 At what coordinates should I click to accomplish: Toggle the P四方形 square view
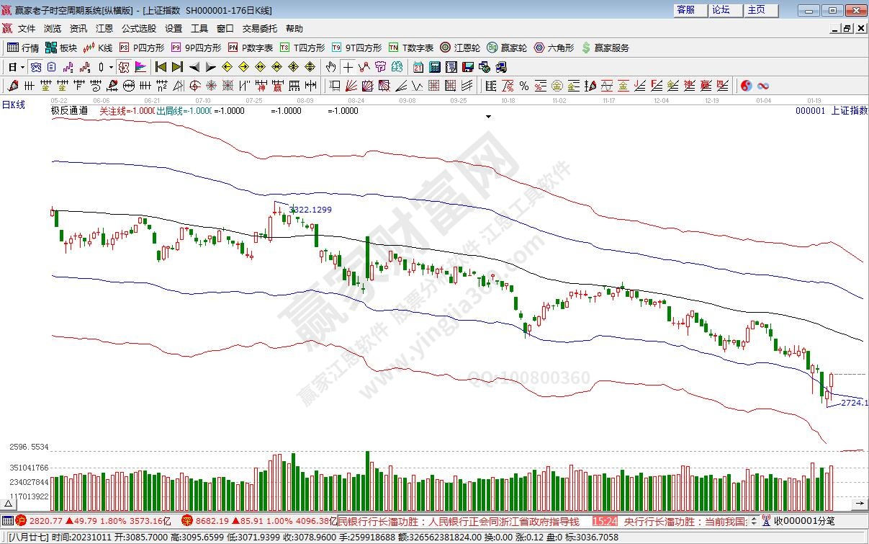(x=142, y=48)
